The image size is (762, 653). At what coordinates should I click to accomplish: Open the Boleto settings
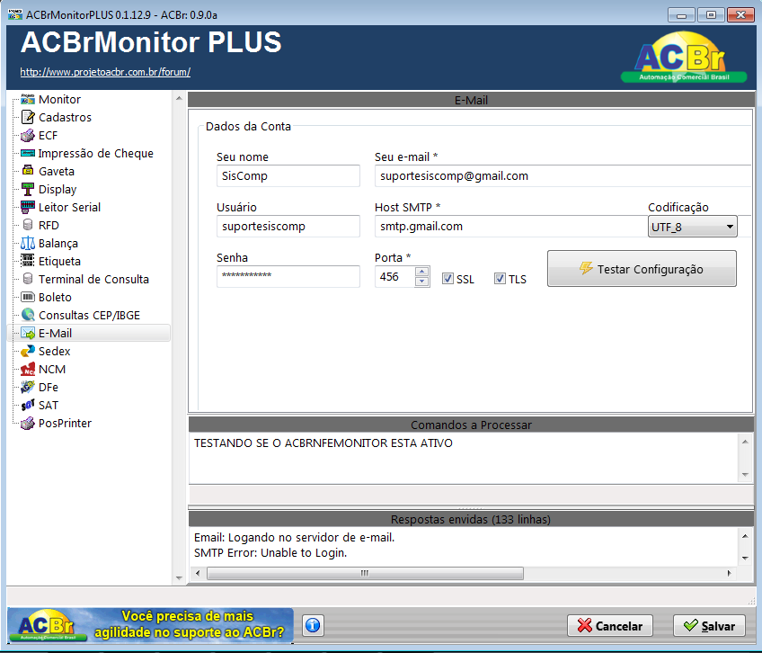pos(55,298)
